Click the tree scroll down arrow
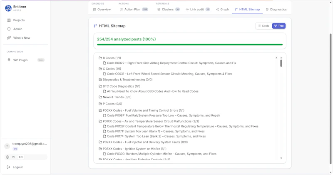This screenshot has width=333, height=175. [x=281, y=158]
